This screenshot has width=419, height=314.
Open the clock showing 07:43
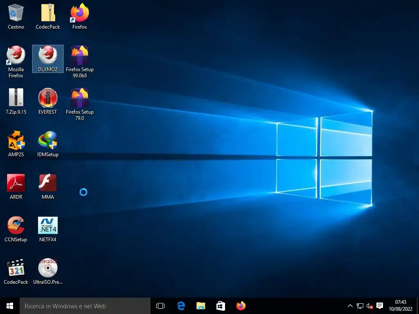tap(400, 306)
